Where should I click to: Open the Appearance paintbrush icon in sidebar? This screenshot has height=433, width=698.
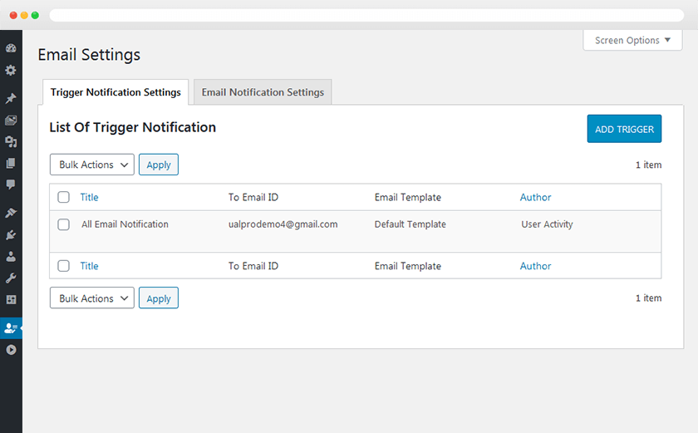[11, 214]
